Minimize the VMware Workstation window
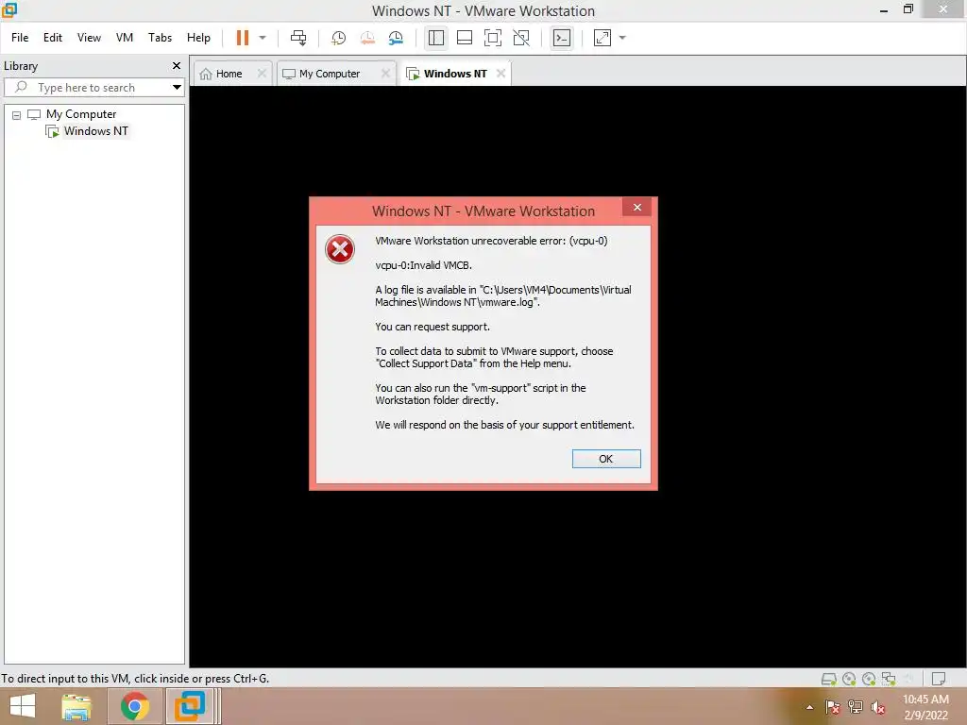 click(x=883, y=9)
